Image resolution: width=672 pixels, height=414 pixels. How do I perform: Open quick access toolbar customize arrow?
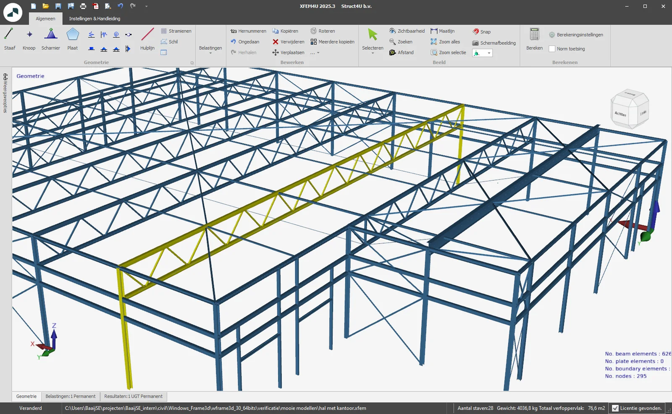point(146,6)
